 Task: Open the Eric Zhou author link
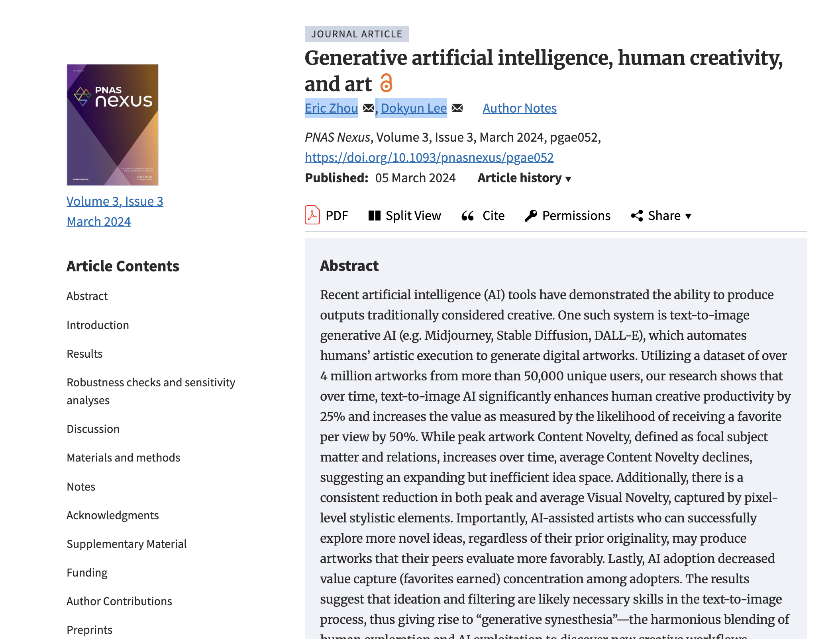(x=332, y=108)
